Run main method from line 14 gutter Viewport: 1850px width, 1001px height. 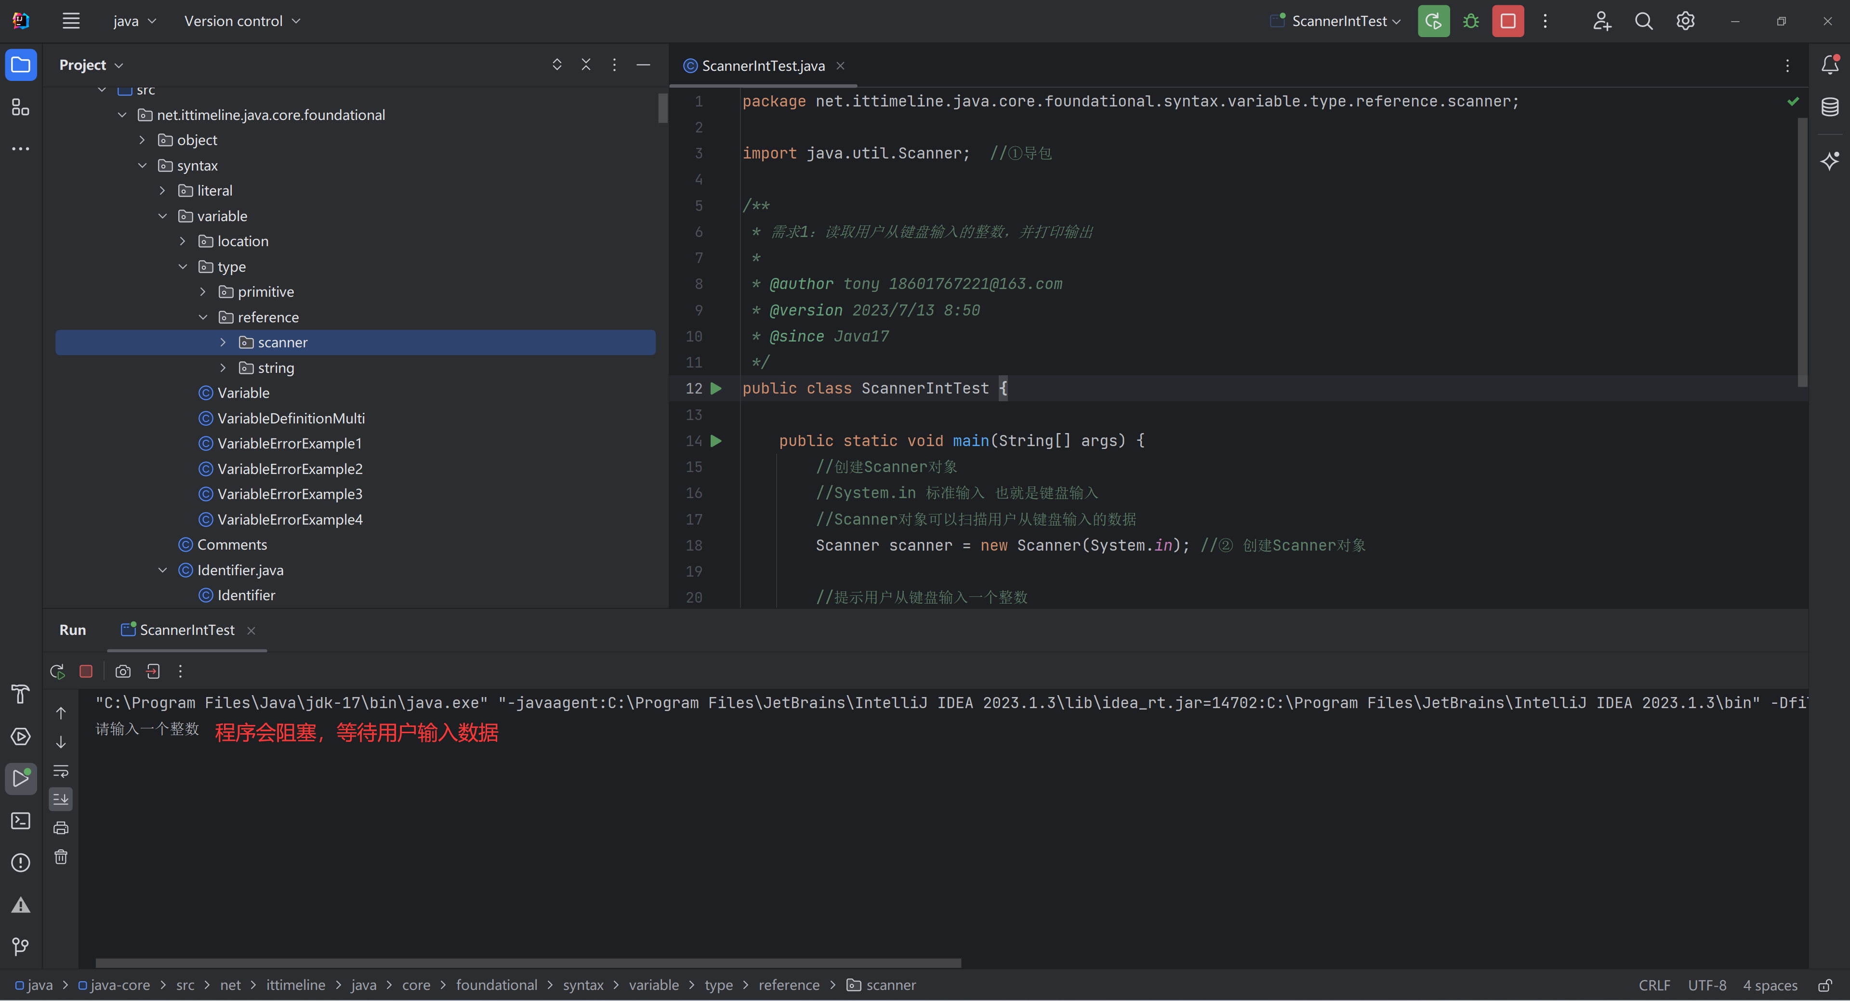[x=716, y=441]
